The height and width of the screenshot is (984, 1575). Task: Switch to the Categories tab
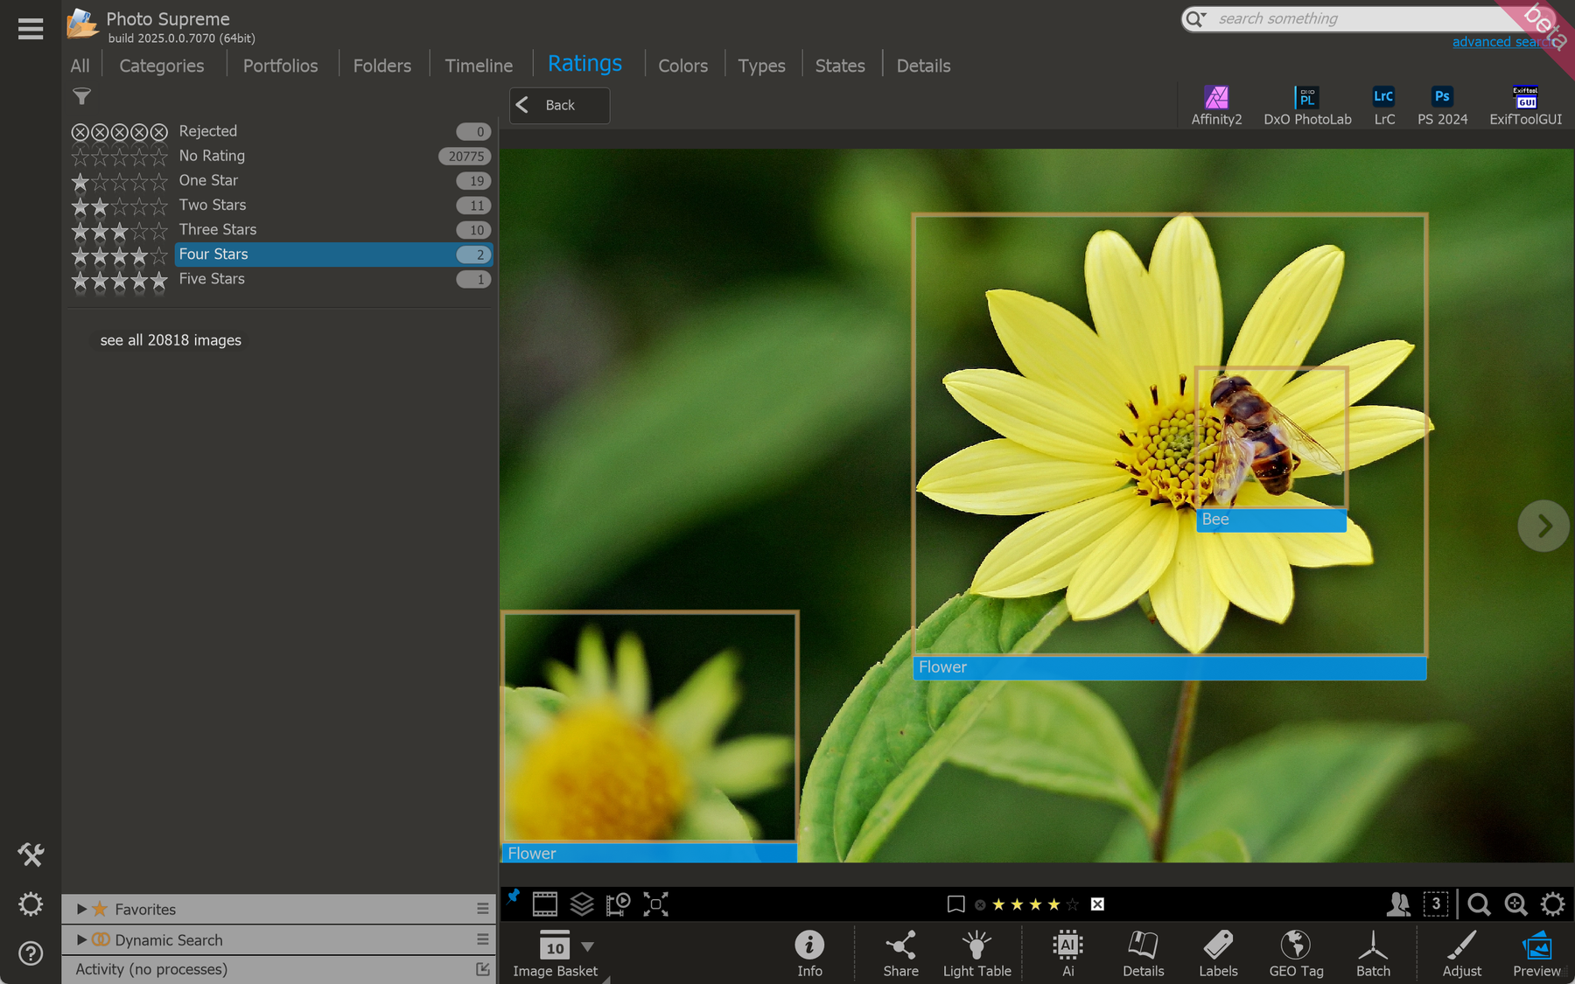coord(162,66)
